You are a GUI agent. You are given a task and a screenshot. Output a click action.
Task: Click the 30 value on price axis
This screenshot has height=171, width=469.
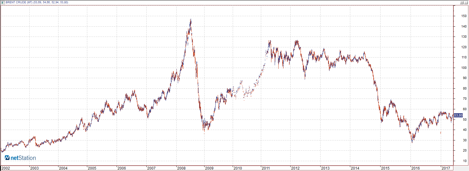464,140
